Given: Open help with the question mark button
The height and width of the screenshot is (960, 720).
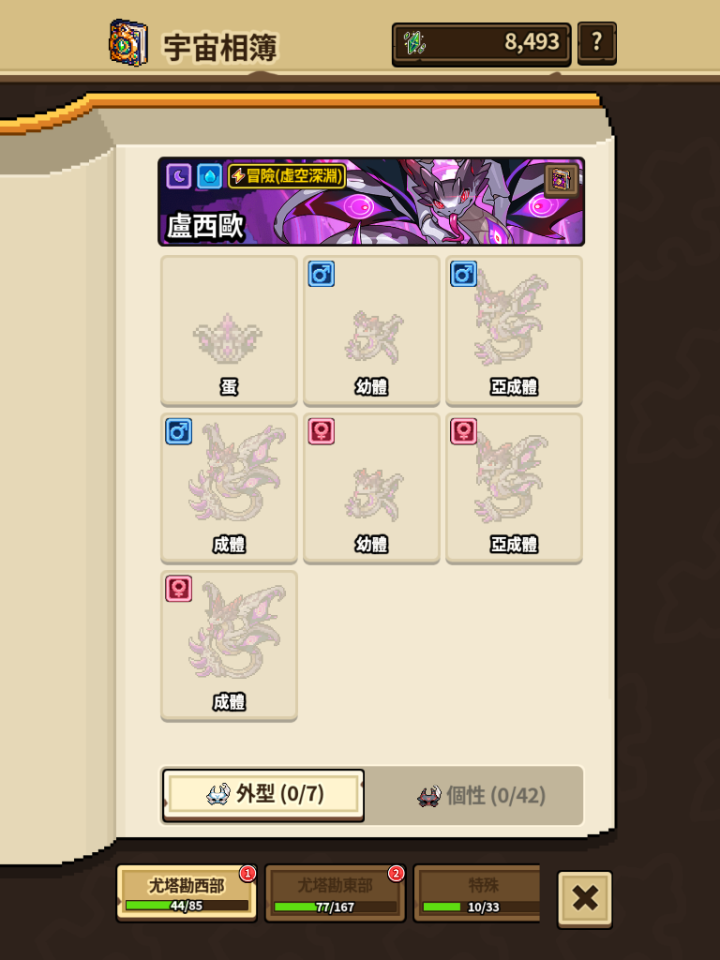Looking at the screenshot, I should point(597,43).
